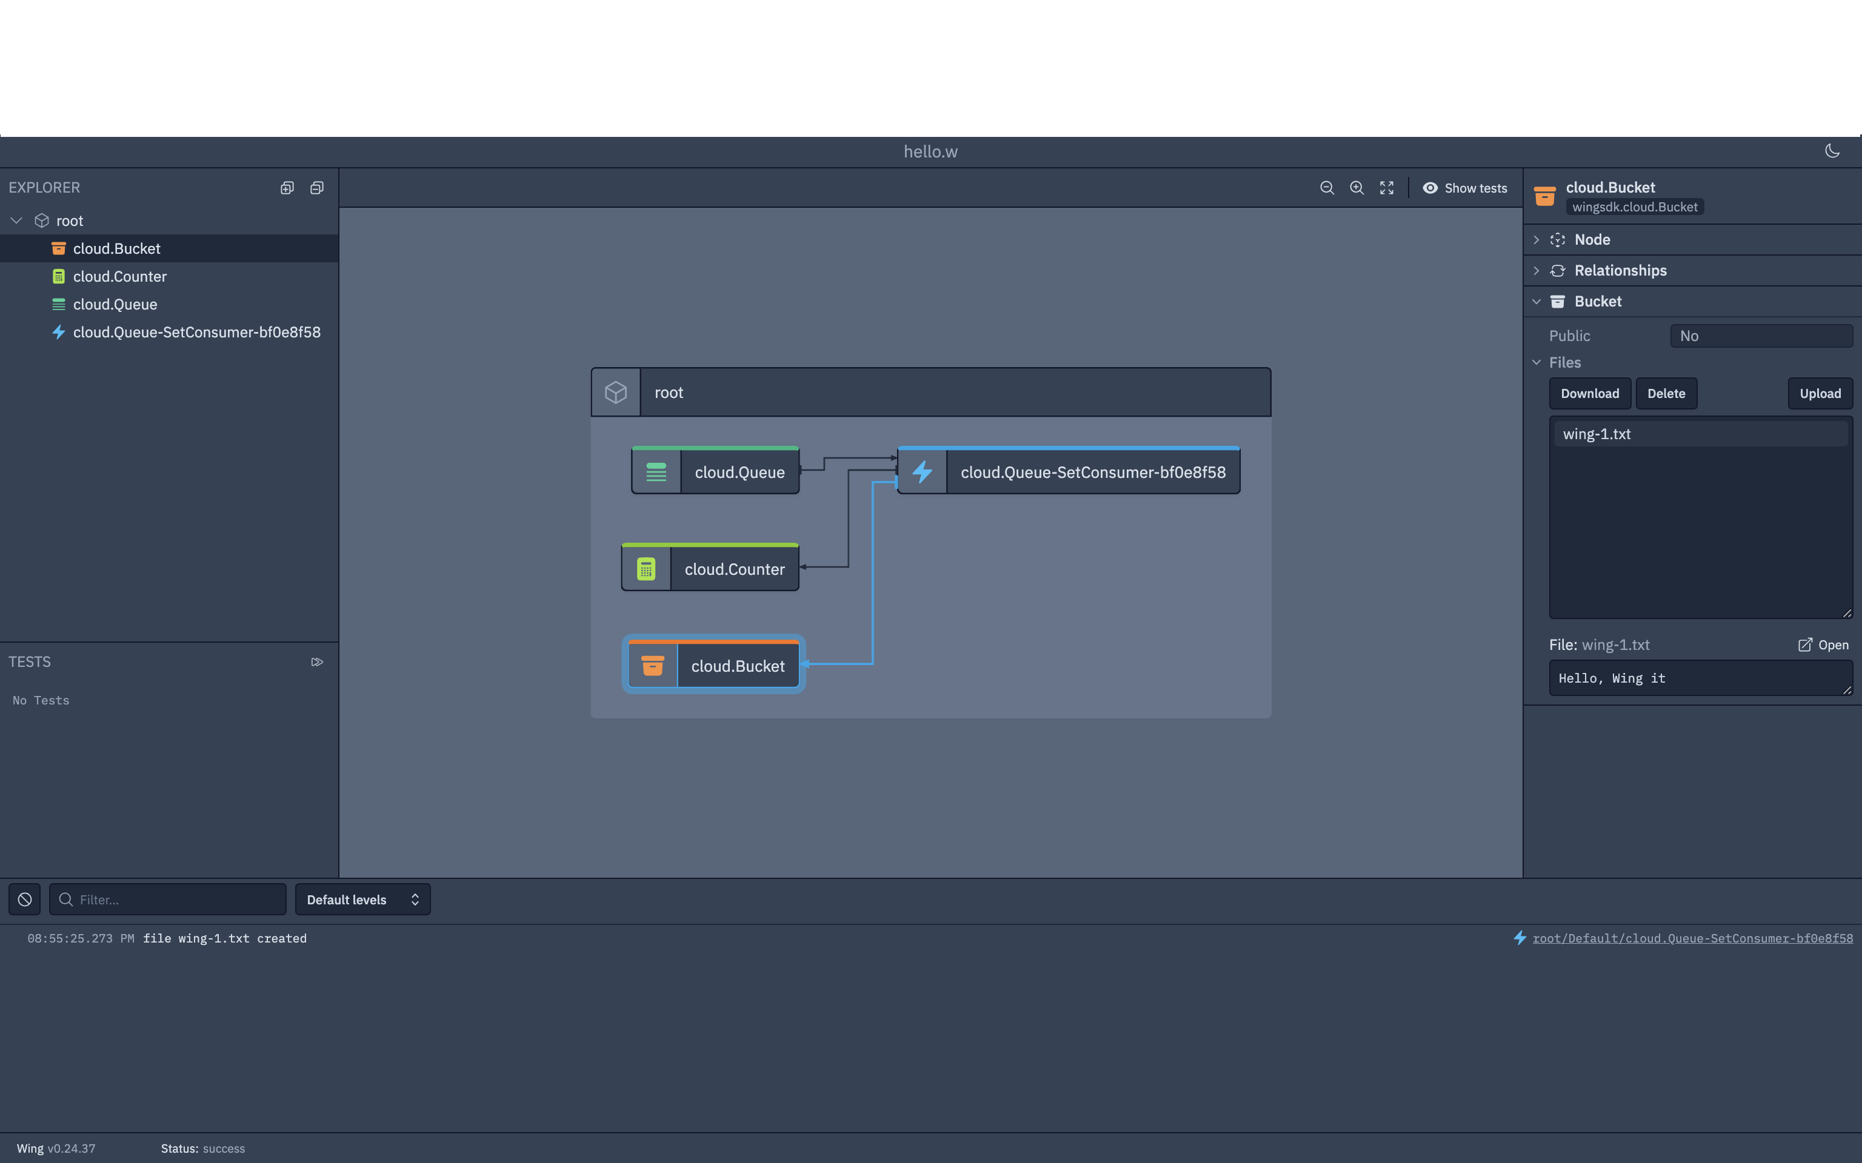Click the Filter logs input field
Viewport: 1862px width, 1163px height.
pyautogui.click(x=168, y=898)
